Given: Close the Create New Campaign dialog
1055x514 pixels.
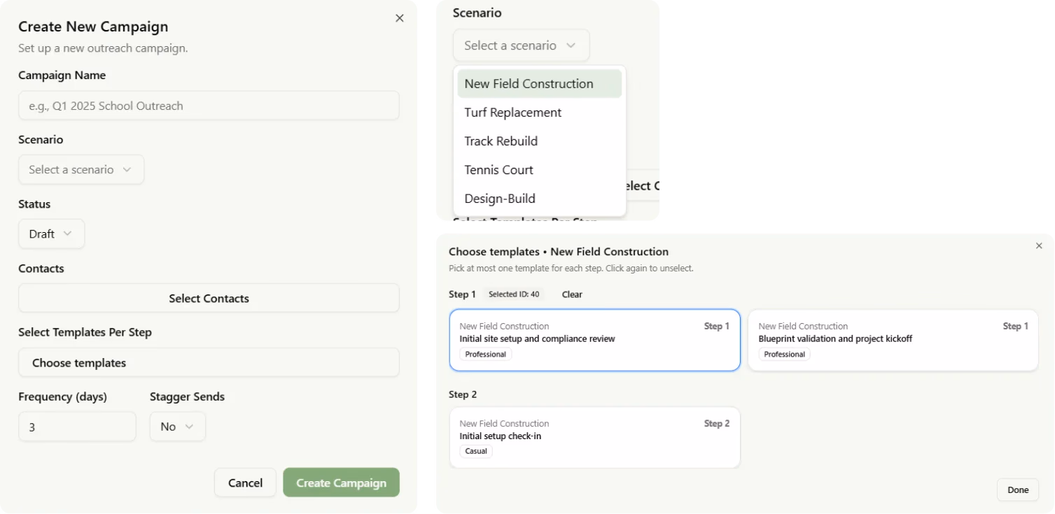Looking at the screenshot, I should click(x=399, y=18).
